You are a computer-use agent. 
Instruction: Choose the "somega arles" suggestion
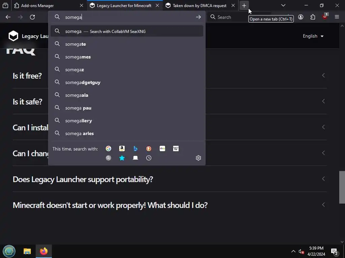pyautogui.click(x=127, y=133)
